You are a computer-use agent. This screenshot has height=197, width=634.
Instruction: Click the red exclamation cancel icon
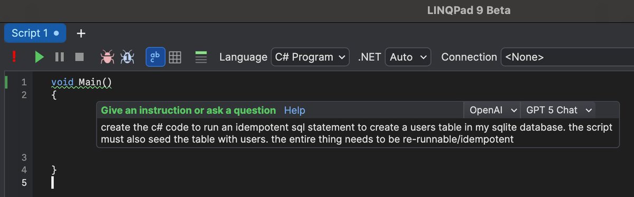pos(14,57)
